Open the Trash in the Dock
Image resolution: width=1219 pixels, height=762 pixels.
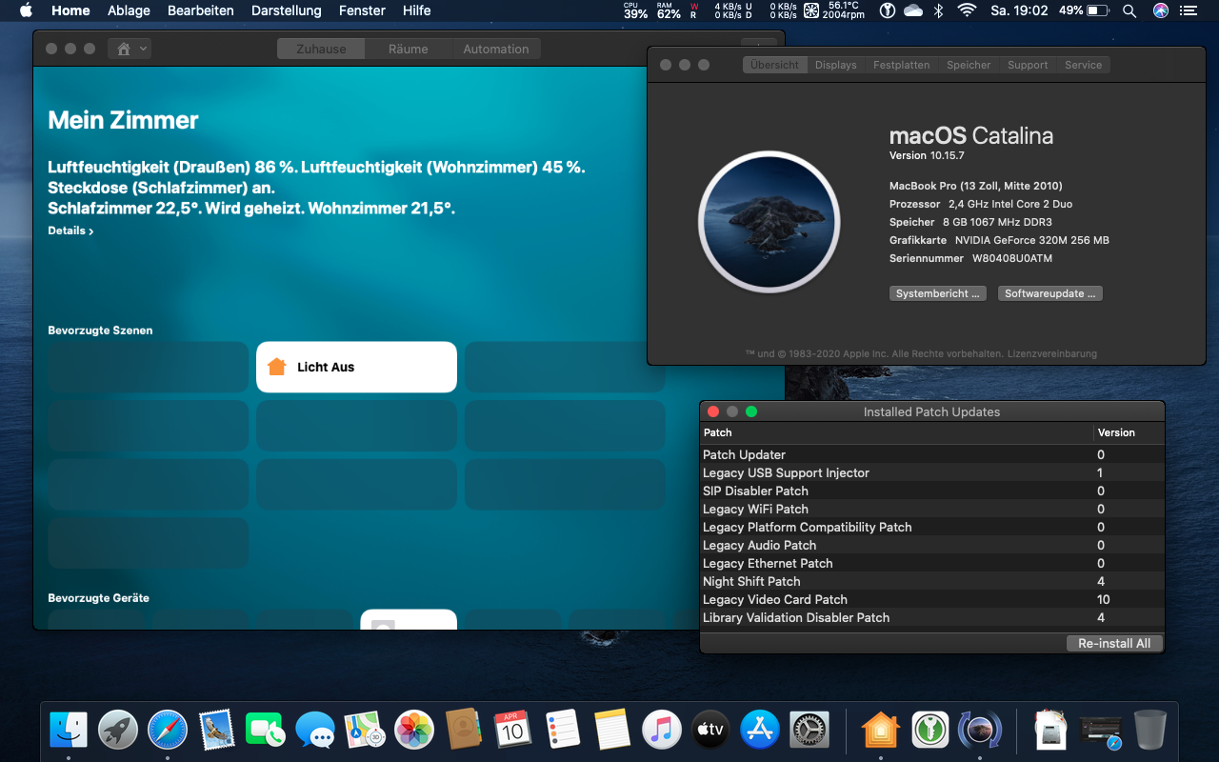click(1149, 731)
